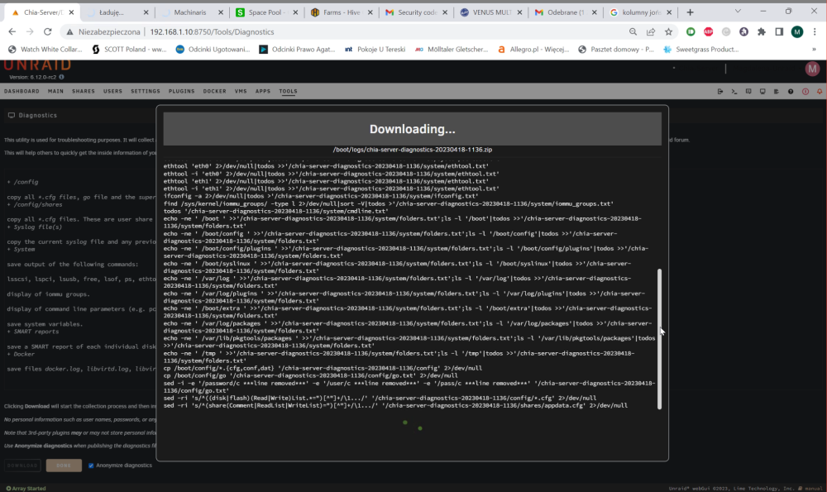This screenshot has width=827, height=492.
Task: Click the Unraid logout icon
Action: tap(720, 91)
